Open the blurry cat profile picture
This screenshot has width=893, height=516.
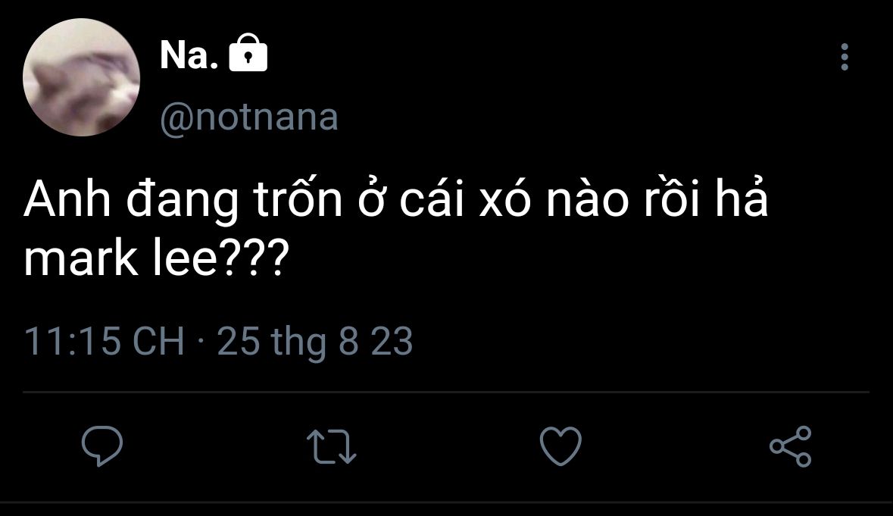[81, 78]
